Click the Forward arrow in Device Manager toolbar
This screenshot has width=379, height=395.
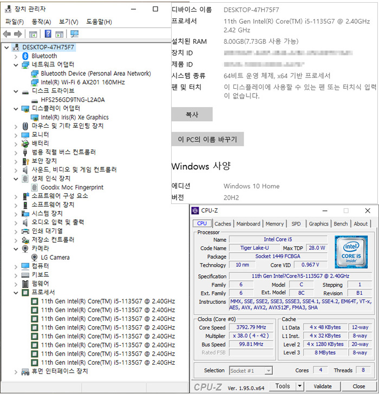tap(18, 34)
